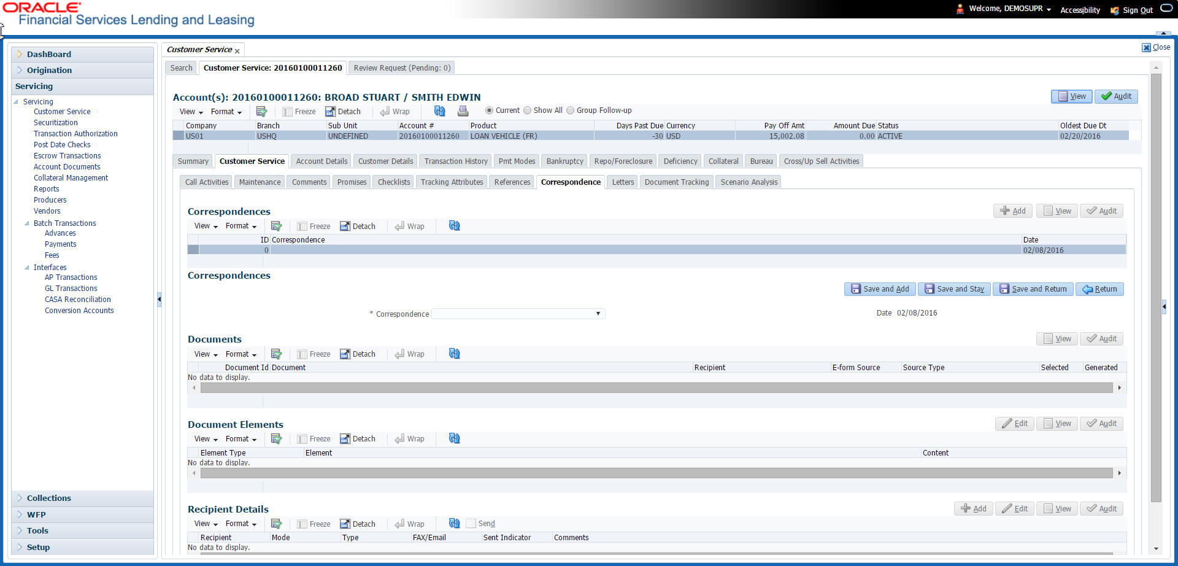Collapse the left navigation panel splitter
The height and width of the screenshot is (566, 1178).
(160, 299)
